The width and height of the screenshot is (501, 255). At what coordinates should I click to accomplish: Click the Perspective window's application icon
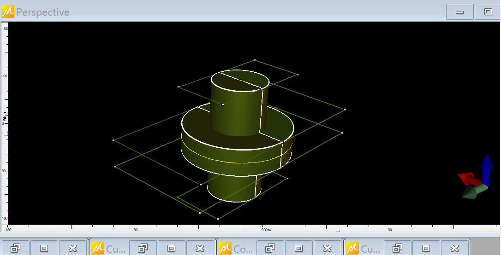pyautogui.click(x=8, y=12)
